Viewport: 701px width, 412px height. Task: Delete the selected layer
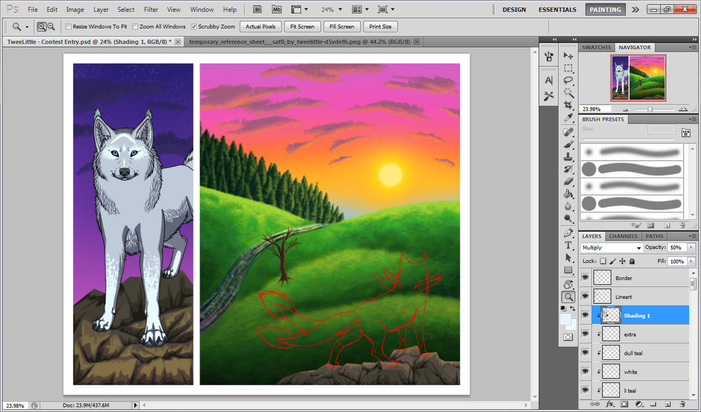[682, 404]
